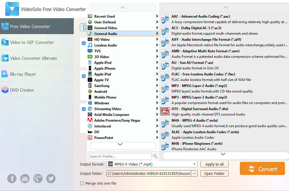
Task: Click the Blu-ray Player sidebar icon
Action: [5, 74]
